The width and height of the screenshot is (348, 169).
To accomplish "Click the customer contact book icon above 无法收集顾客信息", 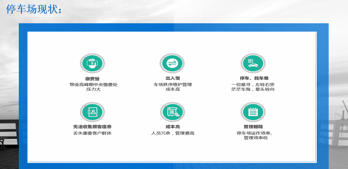I will (92, 112).
